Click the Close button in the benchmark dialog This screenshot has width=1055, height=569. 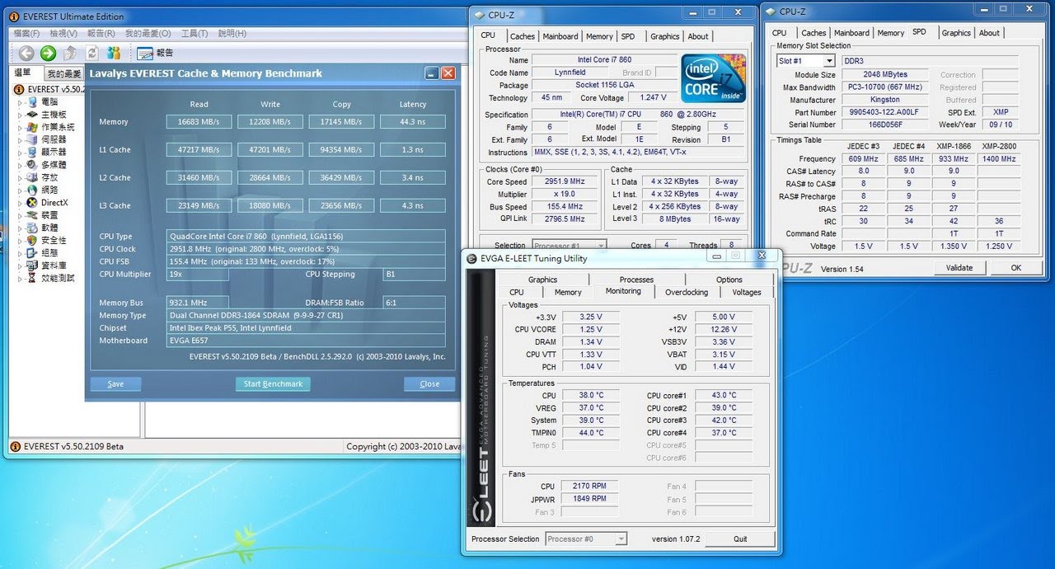[x=429, y=383]
